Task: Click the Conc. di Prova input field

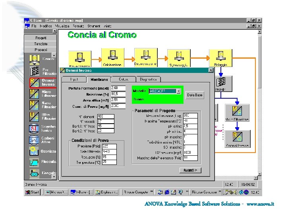Action: (x=118, y=106)
